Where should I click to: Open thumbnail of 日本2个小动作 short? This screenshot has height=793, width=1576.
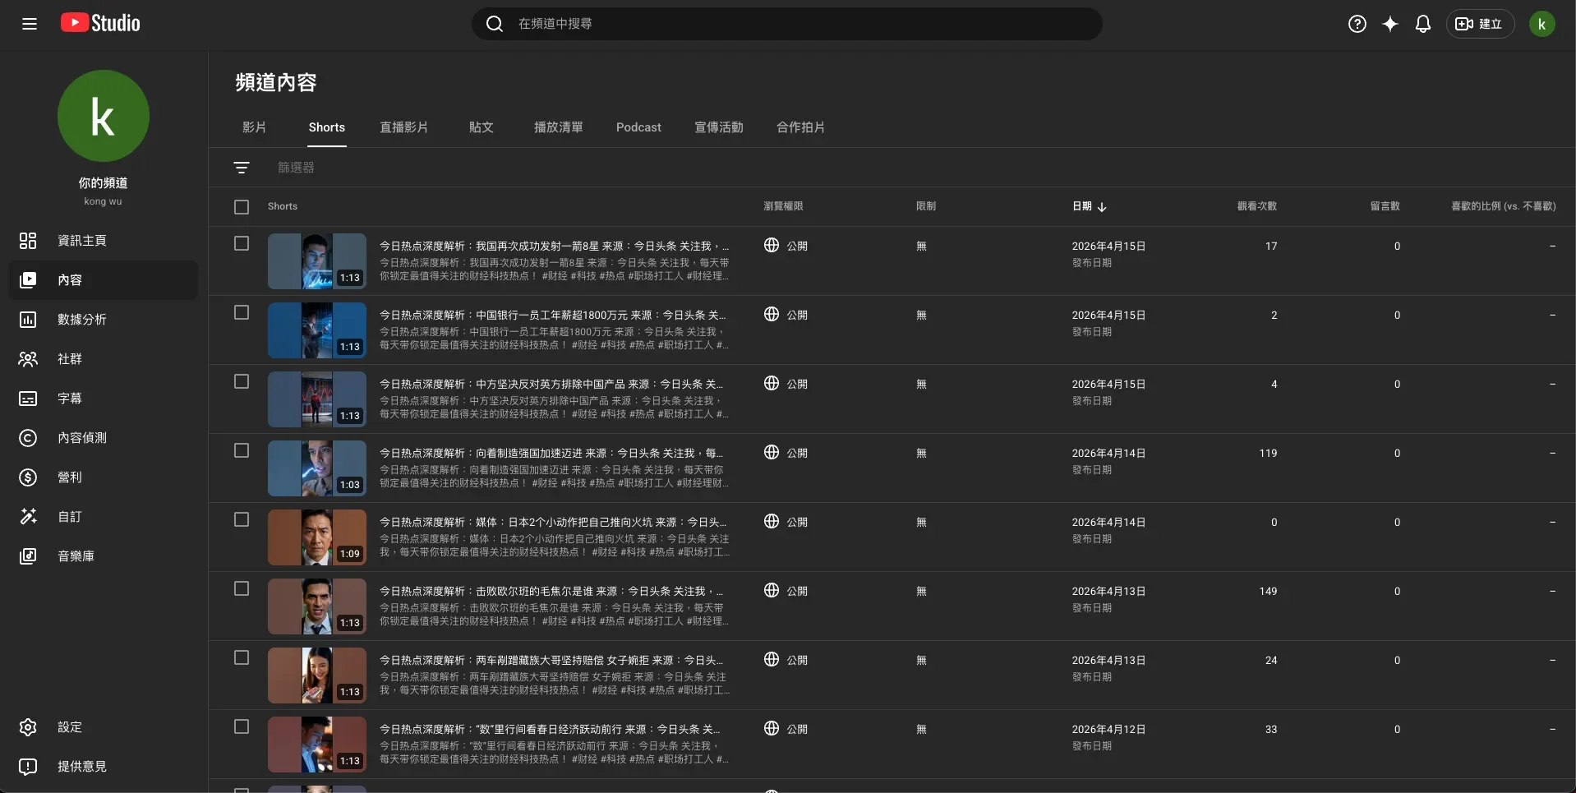pos(317,537)
